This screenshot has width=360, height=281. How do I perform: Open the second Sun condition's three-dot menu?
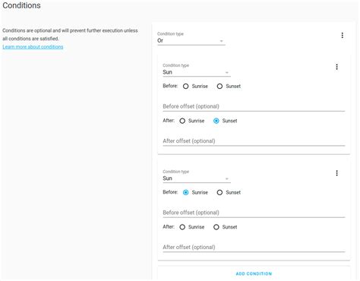coord(336,173)
